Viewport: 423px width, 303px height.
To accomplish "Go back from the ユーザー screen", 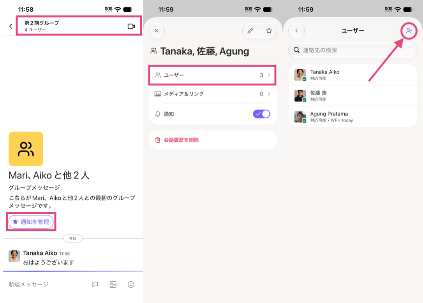I will point(296,31).
